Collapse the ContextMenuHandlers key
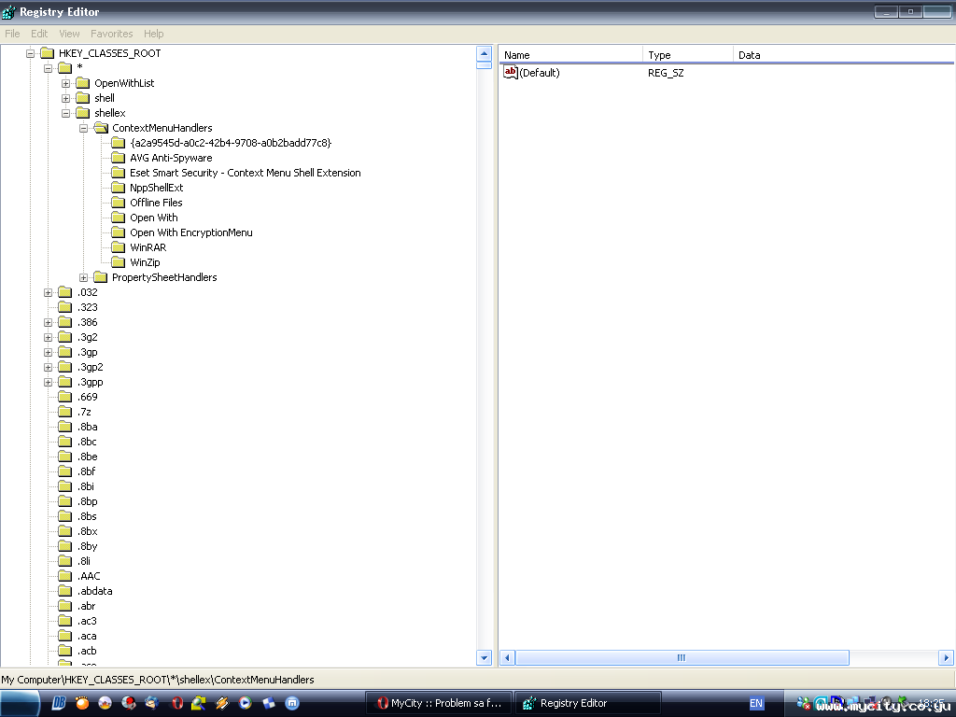 [83, 128]
